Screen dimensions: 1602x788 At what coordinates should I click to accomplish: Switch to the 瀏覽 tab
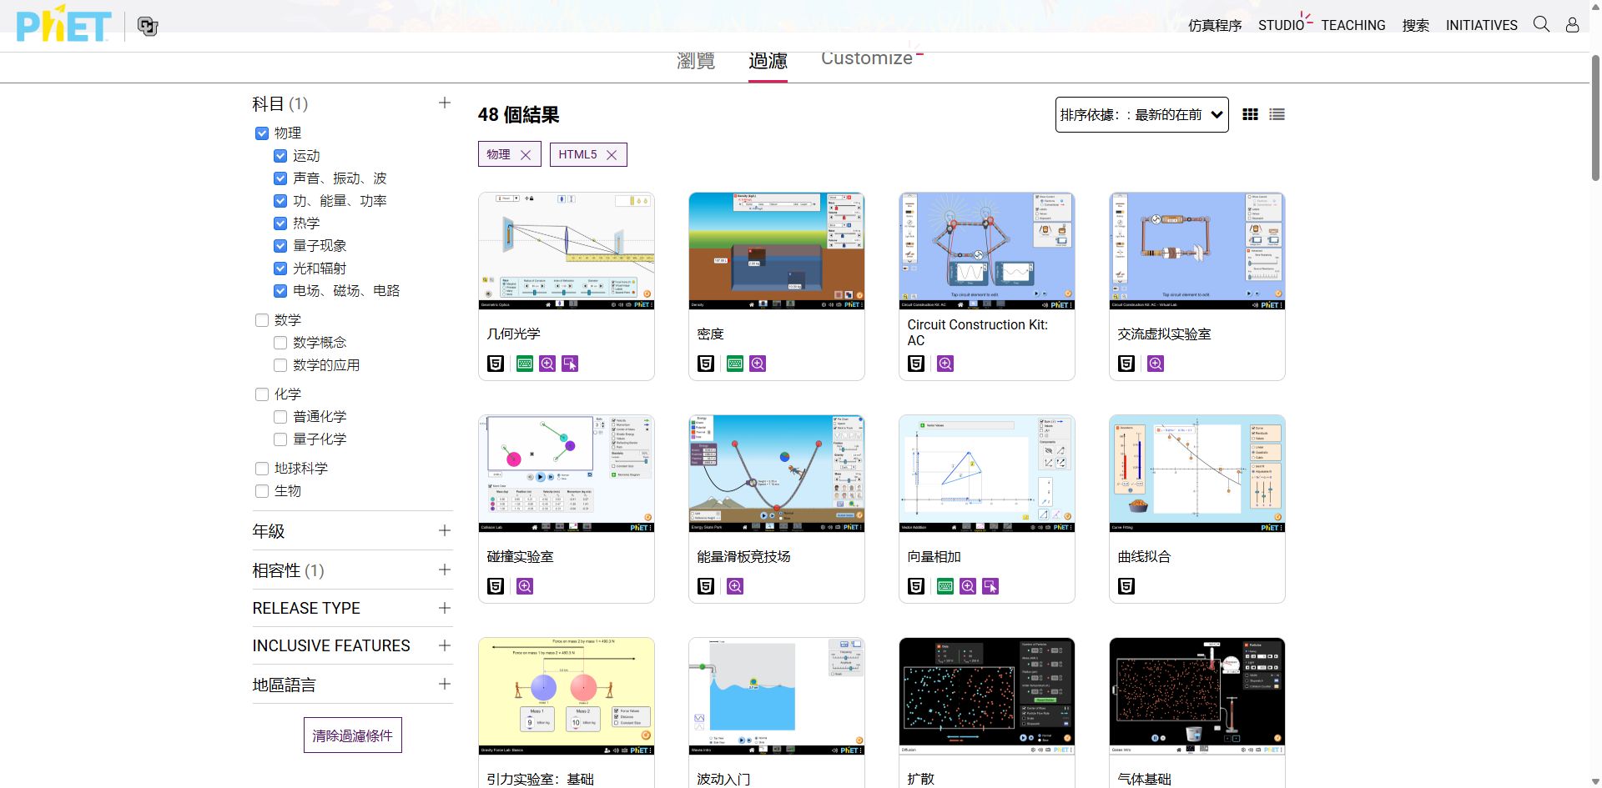[x=695, y=60]
